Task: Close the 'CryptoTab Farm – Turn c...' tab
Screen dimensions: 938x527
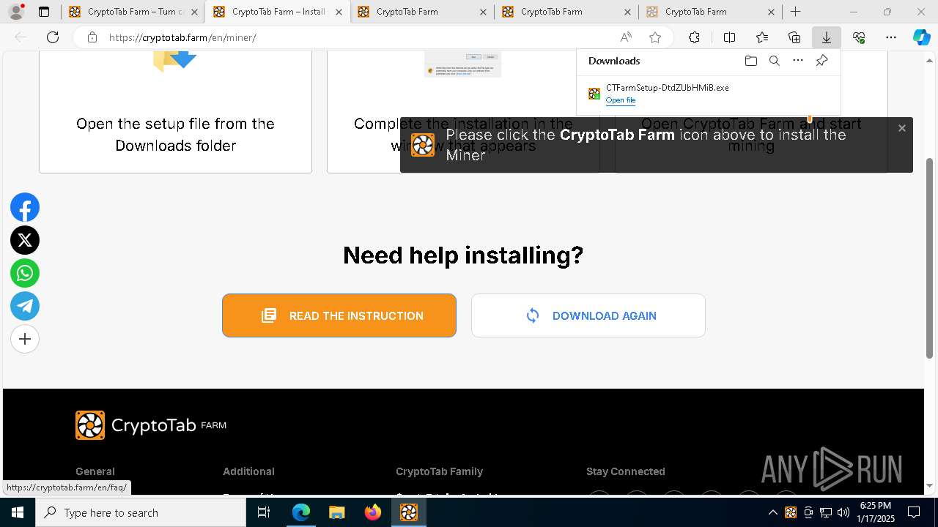Action: click(x=194, y=12)
